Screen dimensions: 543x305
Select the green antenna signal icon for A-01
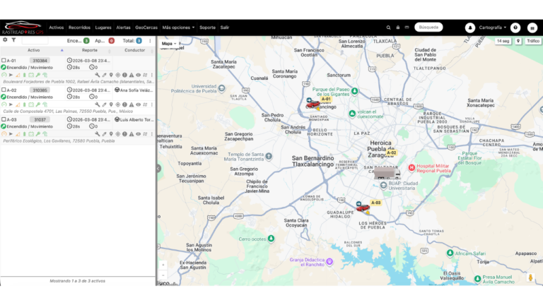point(45,75)
